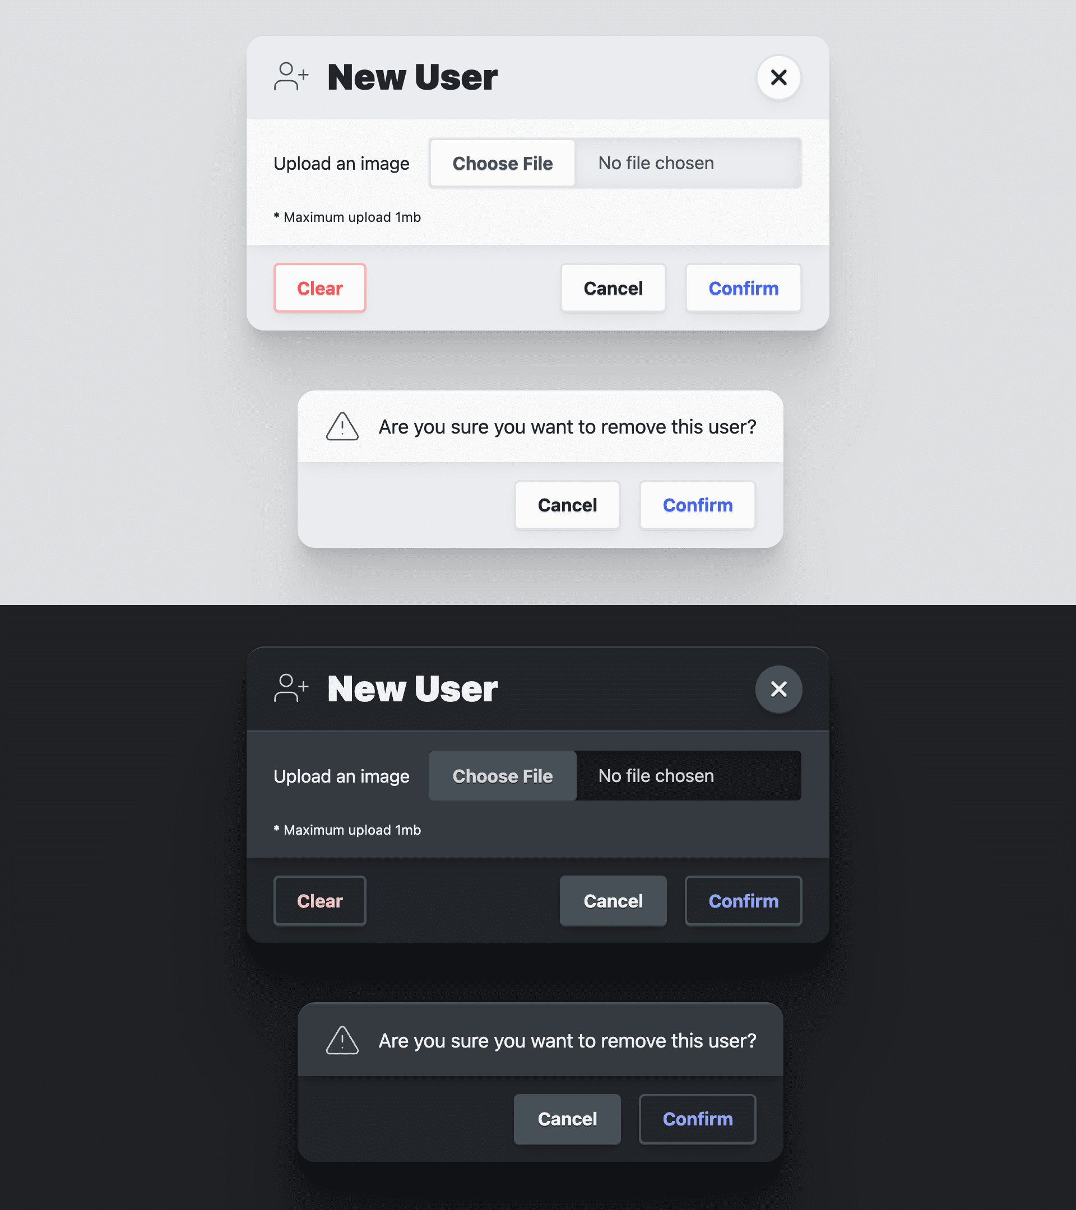Click Confirm in dark mode New User dialog

pos(744,900)
